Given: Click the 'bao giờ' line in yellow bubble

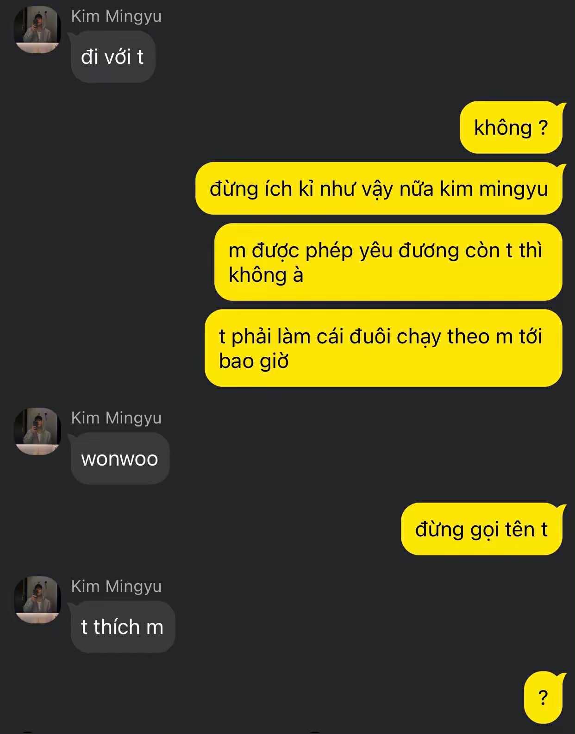Looking at the screenshot, I should click(254, 361).
